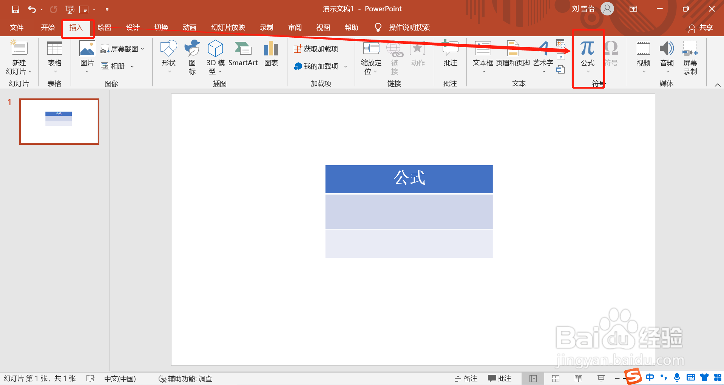Open Sogou IME soft keyboard icon

[691, 377]
